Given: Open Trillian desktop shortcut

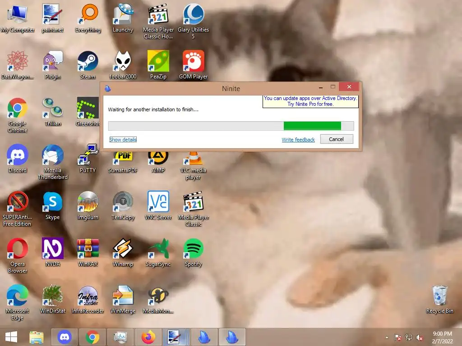Looking at the screenshot, I should coord(52,112).
